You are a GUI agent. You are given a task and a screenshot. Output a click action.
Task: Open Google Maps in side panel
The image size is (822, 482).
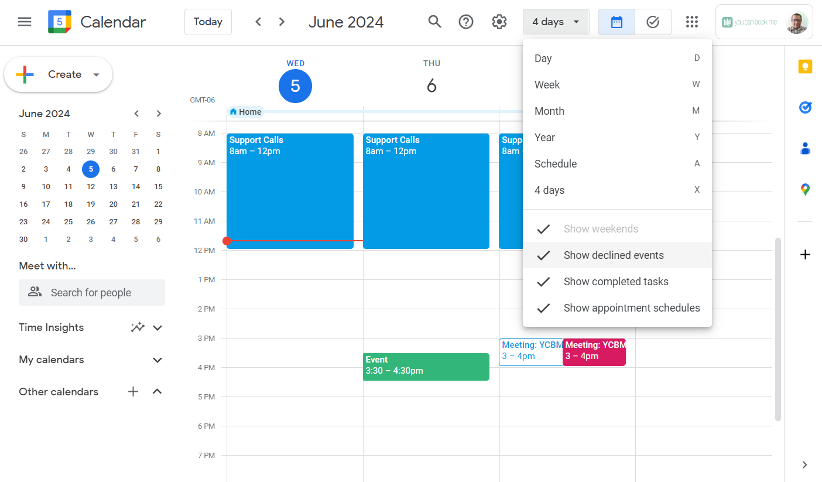(x=805, y=190)
